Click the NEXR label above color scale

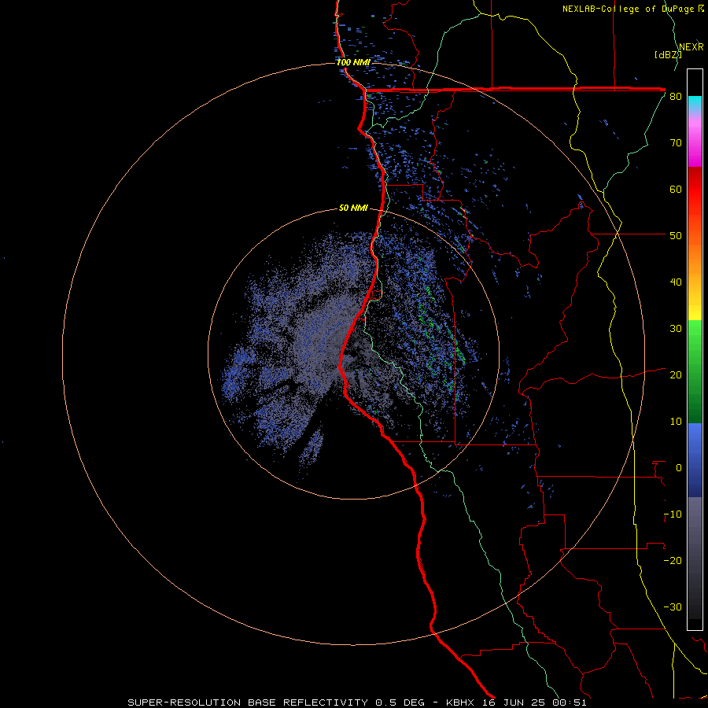click(691, 47)
